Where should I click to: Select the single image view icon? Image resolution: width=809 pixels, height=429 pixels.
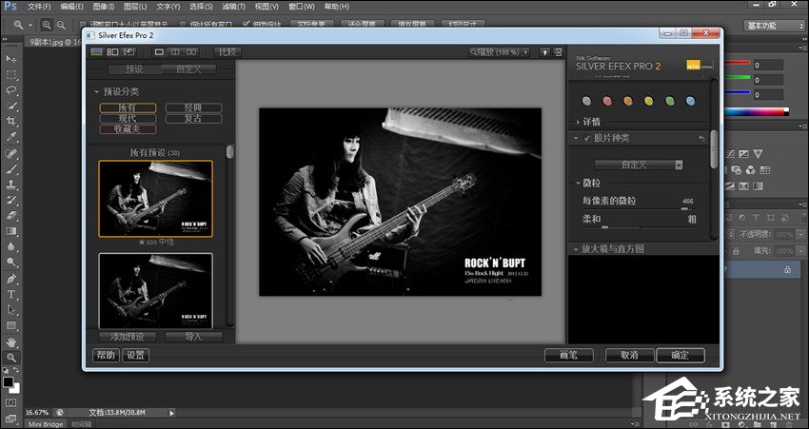[x=157, y=51]
